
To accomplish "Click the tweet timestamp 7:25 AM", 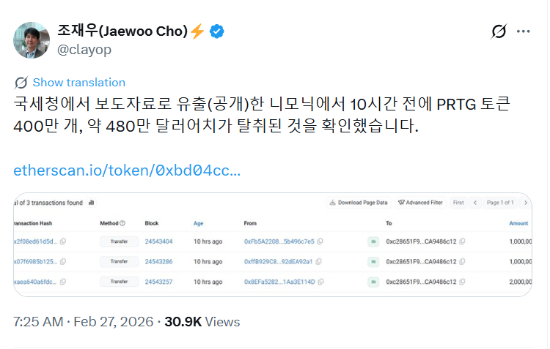I will click(x=39, y=322).
